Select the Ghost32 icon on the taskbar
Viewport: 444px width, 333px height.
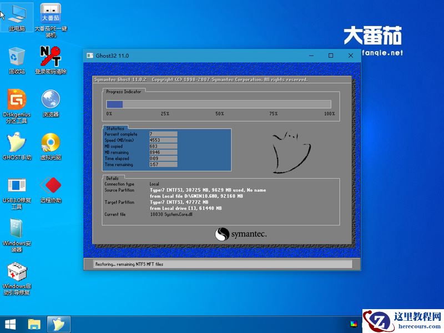58,322
